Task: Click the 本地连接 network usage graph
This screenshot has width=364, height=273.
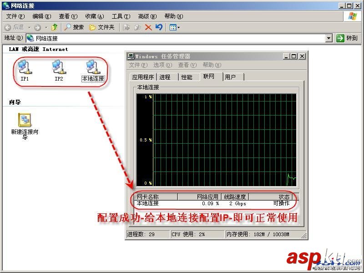Action: pyautogui.click(x=217, y=140)
